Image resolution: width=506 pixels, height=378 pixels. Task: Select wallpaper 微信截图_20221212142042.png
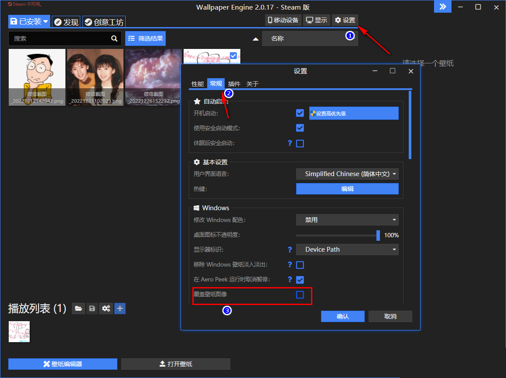[37, 77]
